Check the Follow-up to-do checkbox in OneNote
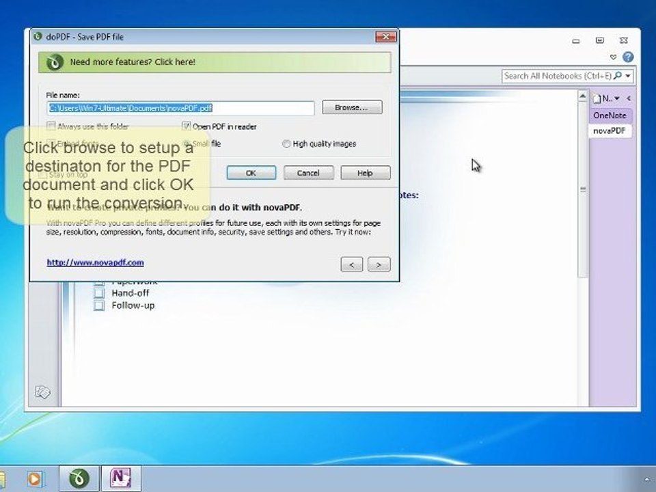656x492 pixels. tap(99, 305)
